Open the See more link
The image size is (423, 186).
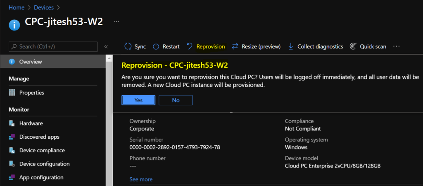coord(141,179)
